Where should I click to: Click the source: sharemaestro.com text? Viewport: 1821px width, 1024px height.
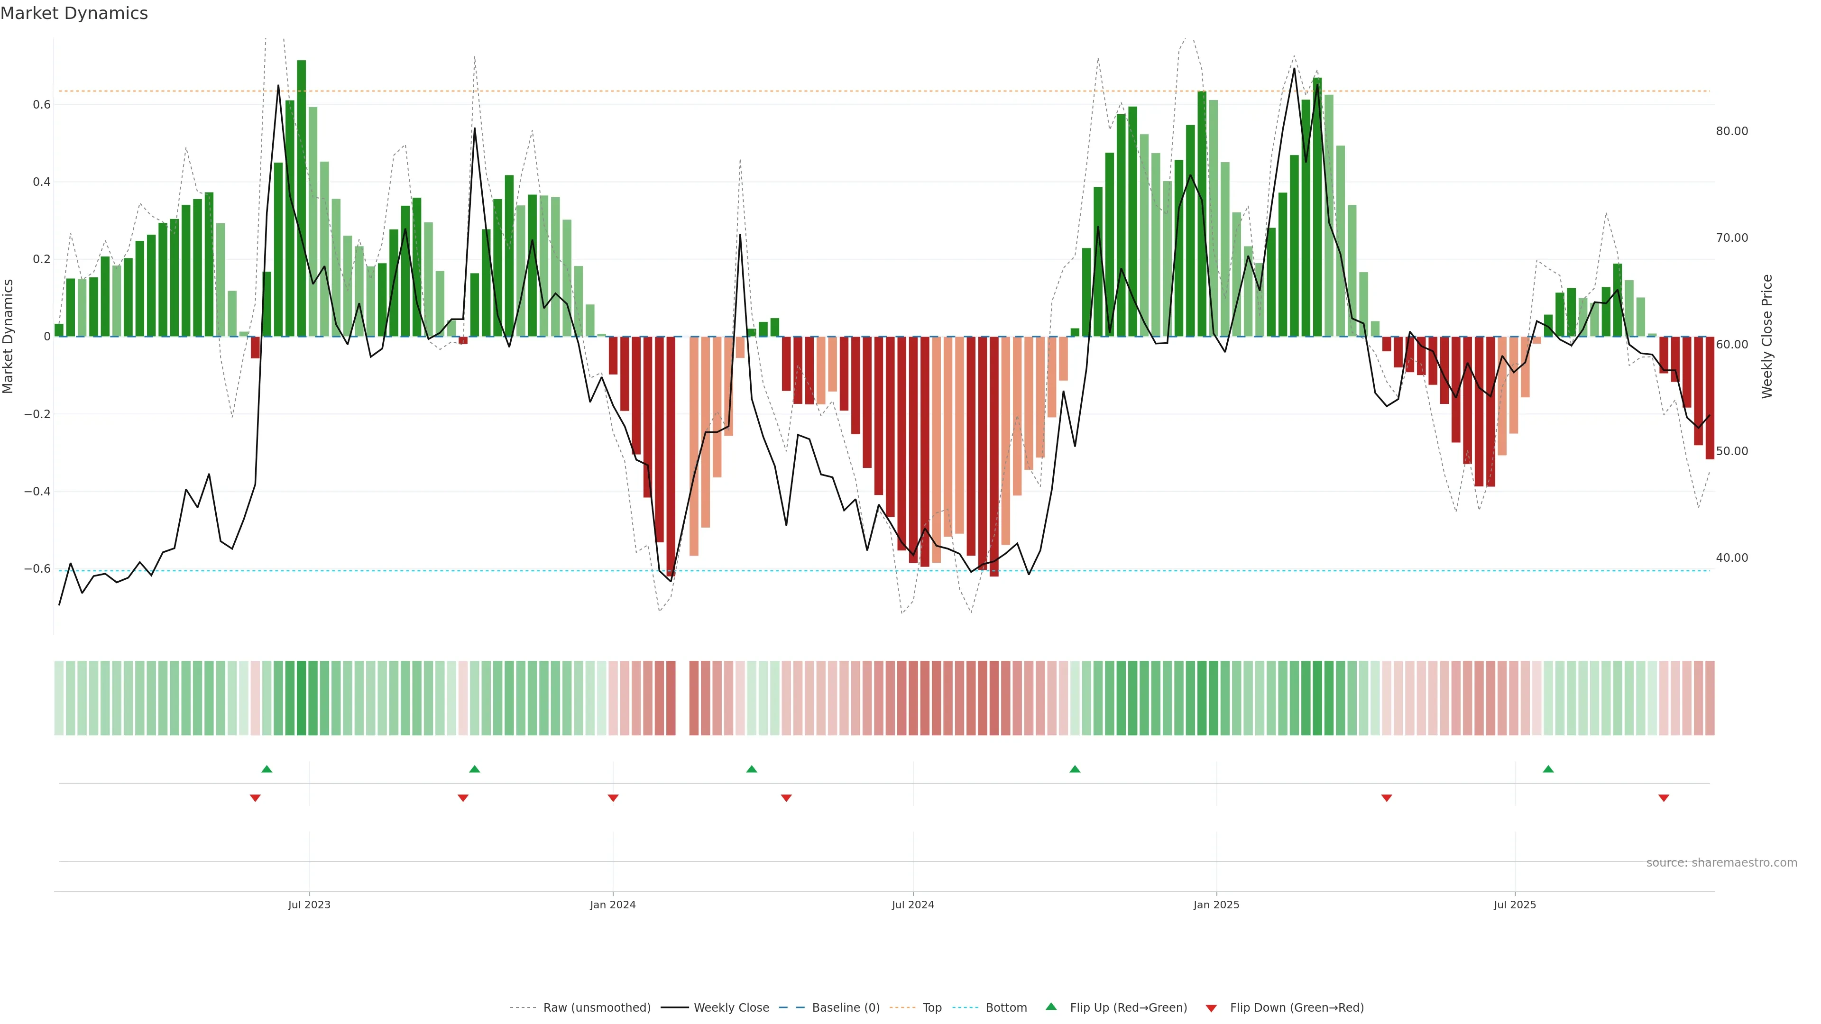click(1721, 863)
